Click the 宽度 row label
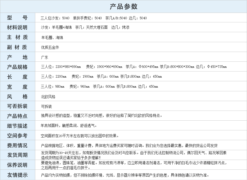 click(x=17, y=87)
